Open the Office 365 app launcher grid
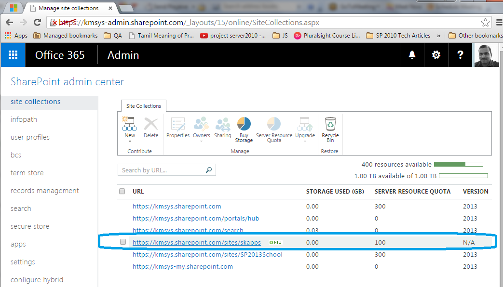The width and height of the screenshot is (503, 287). [13, 55]
